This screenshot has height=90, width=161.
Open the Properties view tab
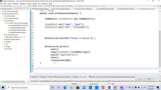pos(43,77)
